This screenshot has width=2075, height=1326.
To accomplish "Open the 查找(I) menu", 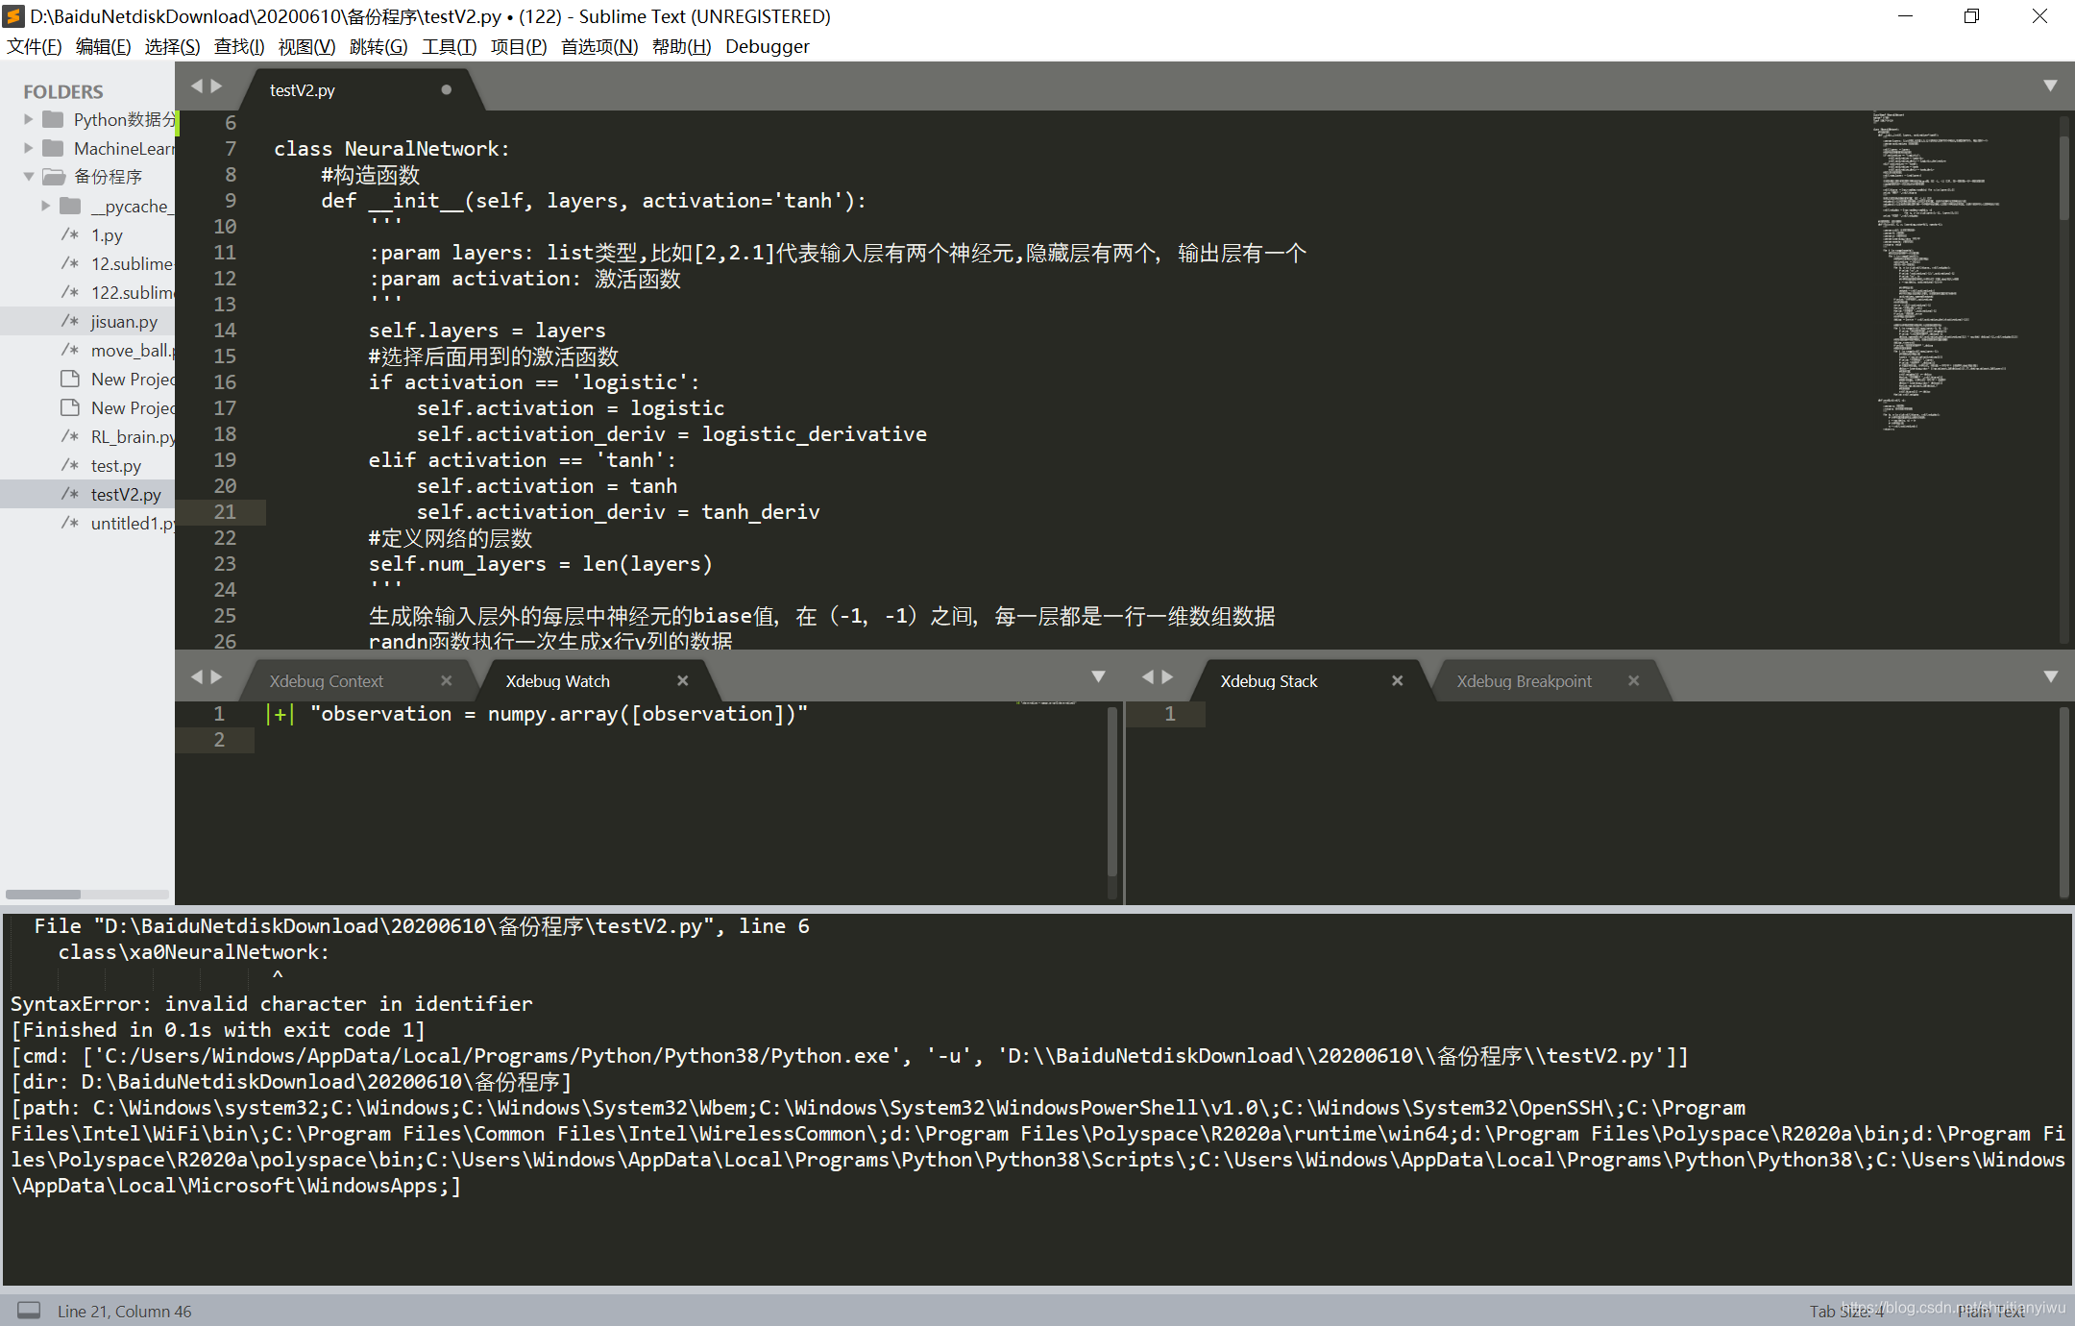I will click(x=238, y=46).
